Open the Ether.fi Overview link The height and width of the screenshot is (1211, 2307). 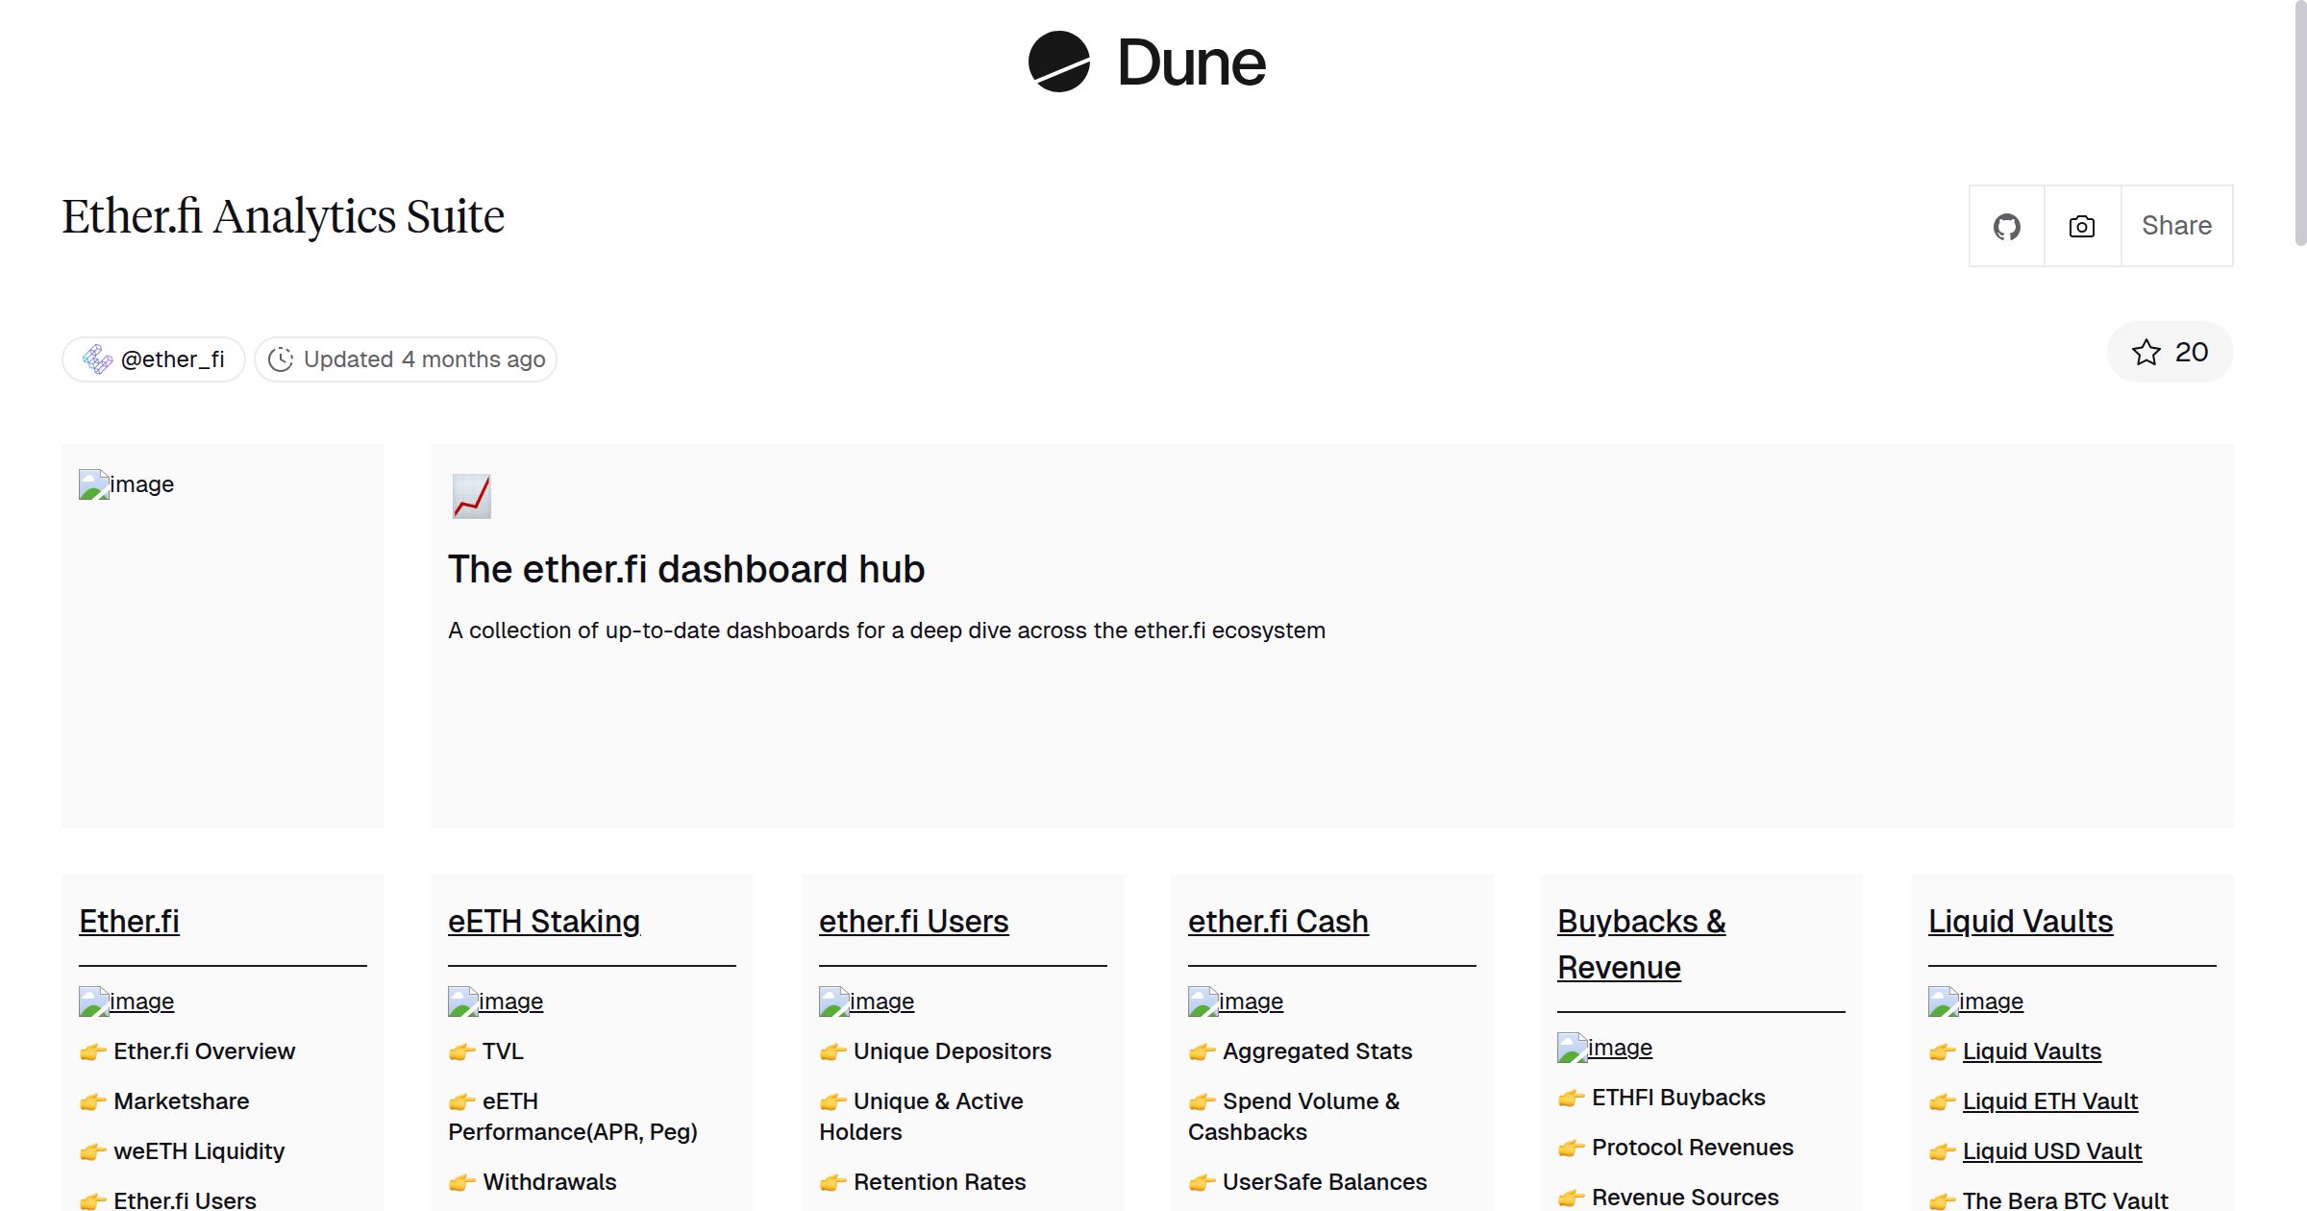coord(205,1051)
